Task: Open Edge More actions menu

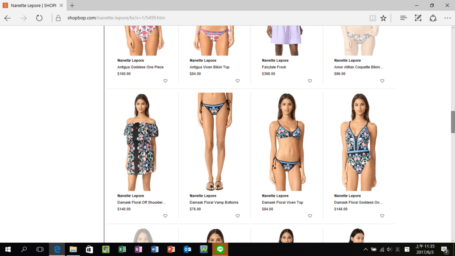Action: point(447,18)
